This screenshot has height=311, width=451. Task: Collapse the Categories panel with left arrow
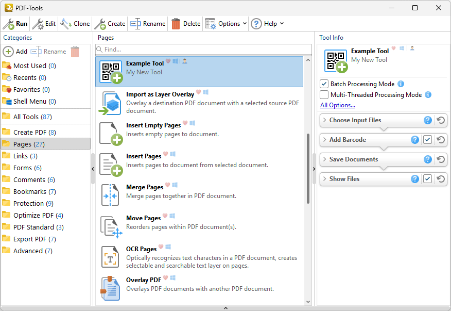(x=93, y=169)
